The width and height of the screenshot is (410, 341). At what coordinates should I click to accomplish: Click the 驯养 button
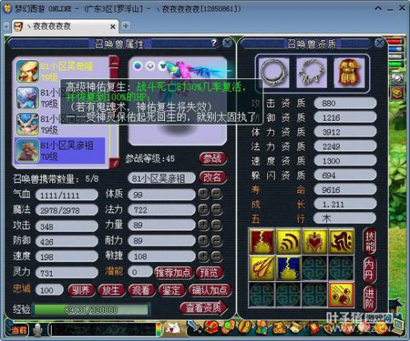pyautogui.click(x=81, y=290)
